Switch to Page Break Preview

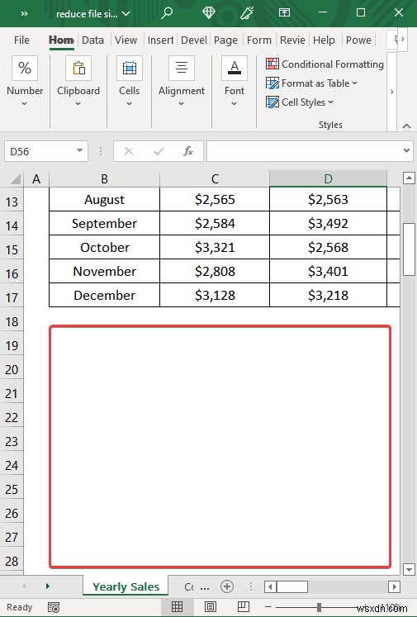[244, 607]
